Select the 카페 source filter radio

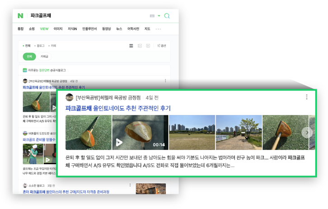[x=52, y=46]
